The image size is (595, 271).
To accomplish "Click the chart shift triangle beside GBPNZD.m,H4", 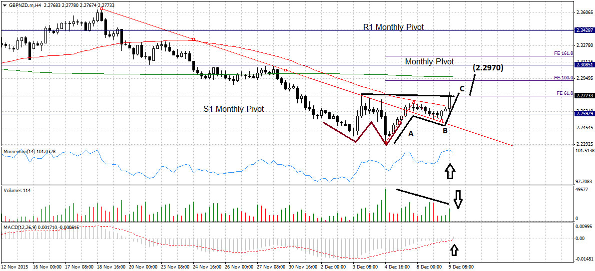I will [x=4, y=5].
